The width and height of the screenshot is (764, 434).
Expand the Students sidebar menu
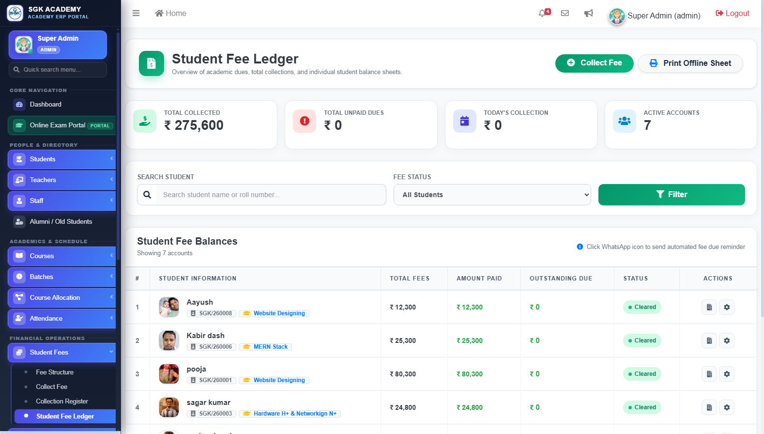click(x=62, y=159)
